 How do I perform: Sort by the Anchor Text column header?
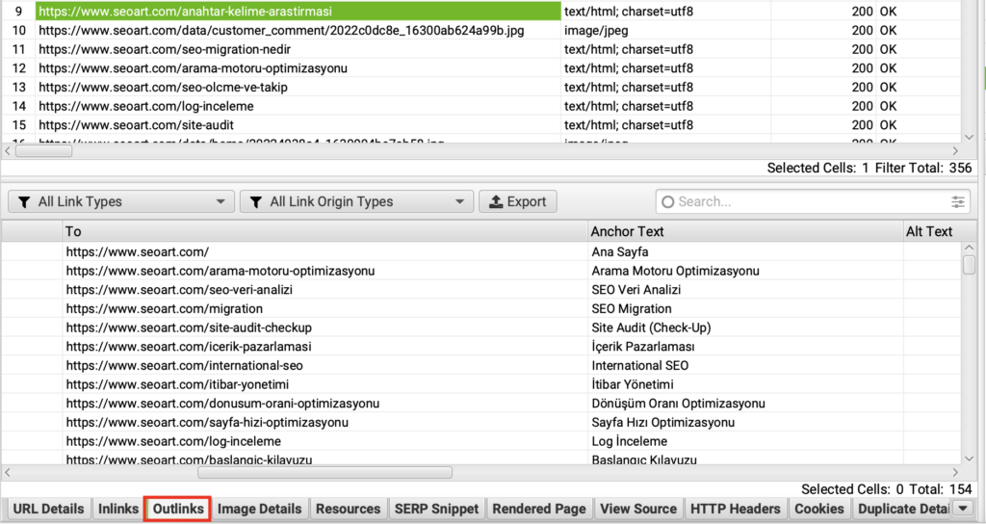pyautogui.click(x=627, y=231)
